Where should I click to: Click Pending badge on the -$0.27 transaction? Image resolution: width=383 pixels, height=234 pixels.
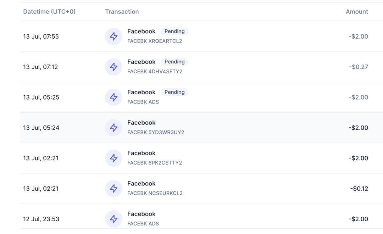174,62
